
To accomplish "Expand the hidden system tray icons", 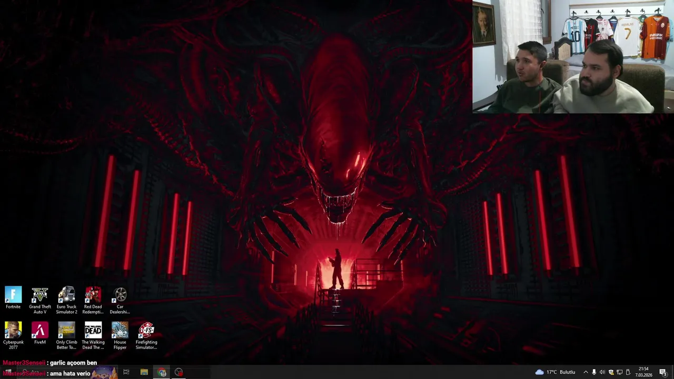I will point(586,372).
